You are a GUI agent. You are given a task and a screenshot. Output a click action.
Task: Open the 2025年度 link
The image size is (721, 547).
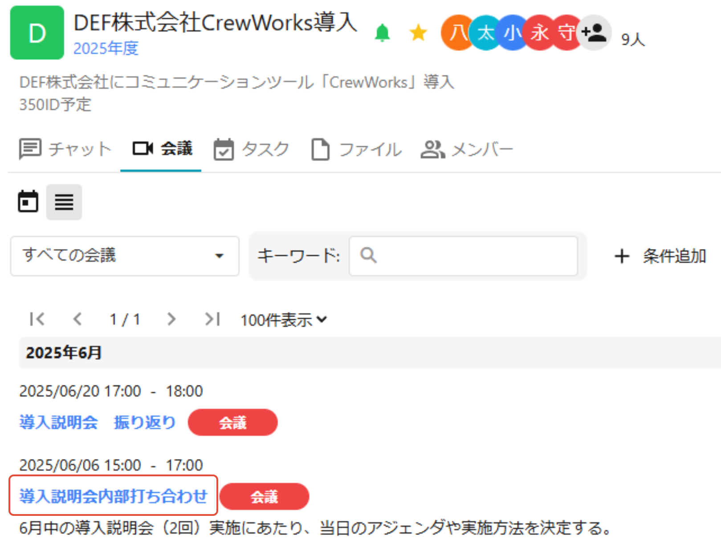(x=106, y=48)
